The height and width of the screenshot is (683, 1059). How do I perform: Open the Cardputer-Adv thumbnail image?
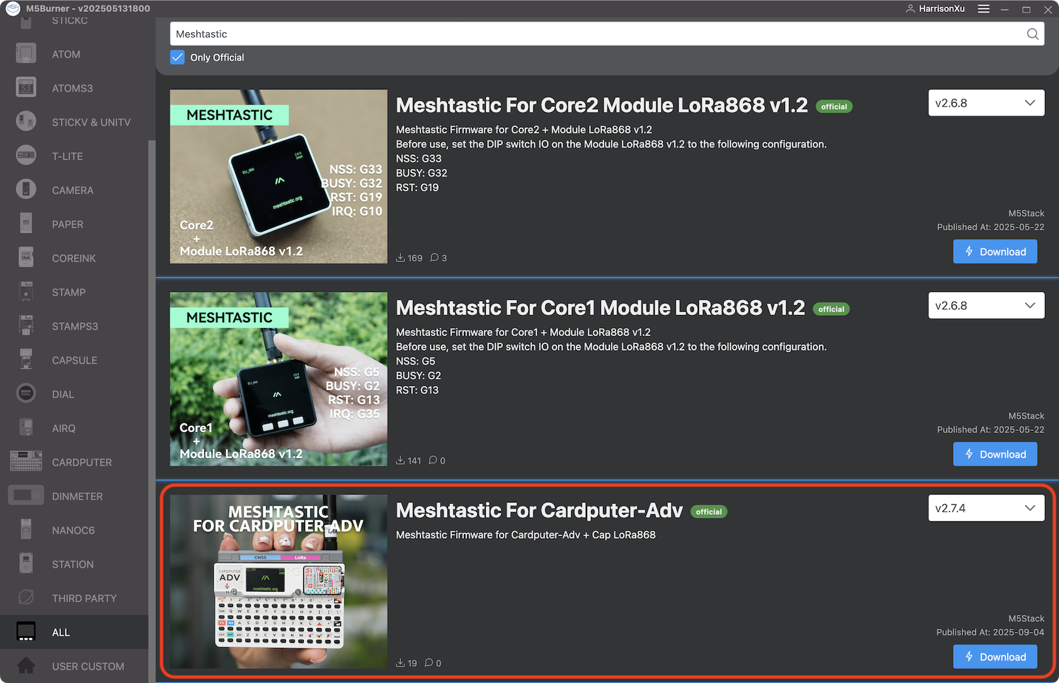(x=279, y=581)
